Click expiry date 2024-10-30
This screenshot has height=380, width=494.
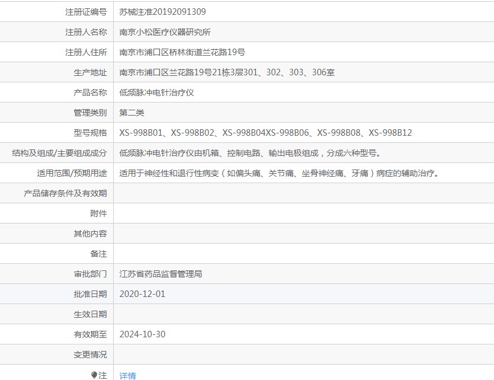(142, 334)
